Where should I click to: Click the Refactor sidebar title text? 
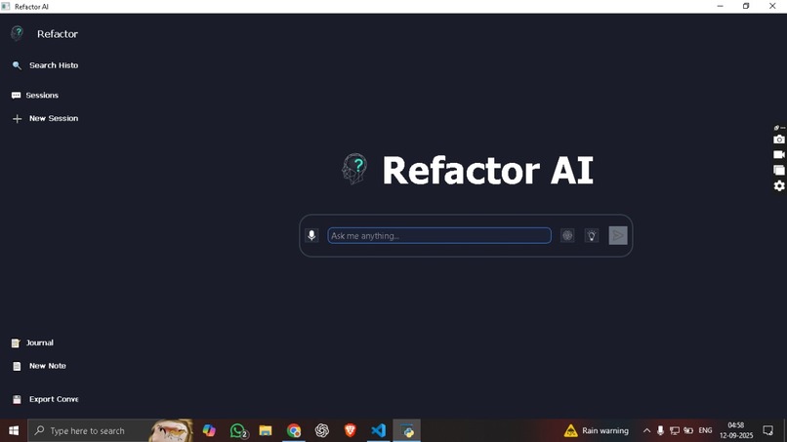(58, 34)
